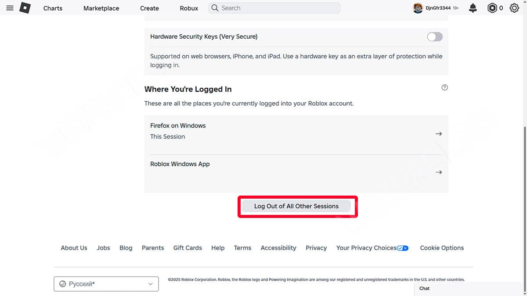Click the Search input field
The width and height of the screenshot is (527, 296).
(274, 8)
